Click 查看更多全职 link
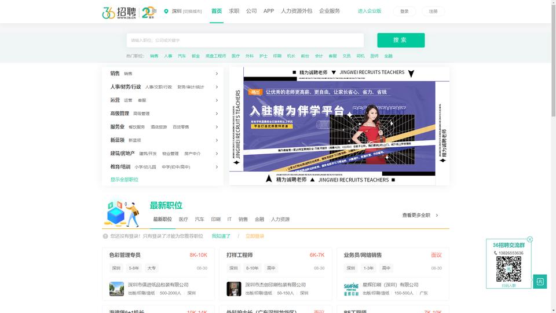Screen dimensions: 556x313 pos(420,215)
